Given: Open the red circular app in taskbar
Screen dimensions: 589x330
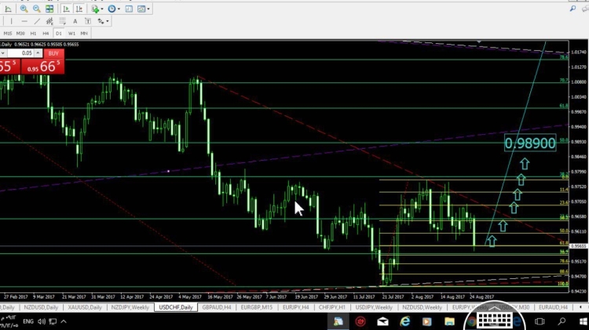Looking at the screenshot, I should coord(360,321).
